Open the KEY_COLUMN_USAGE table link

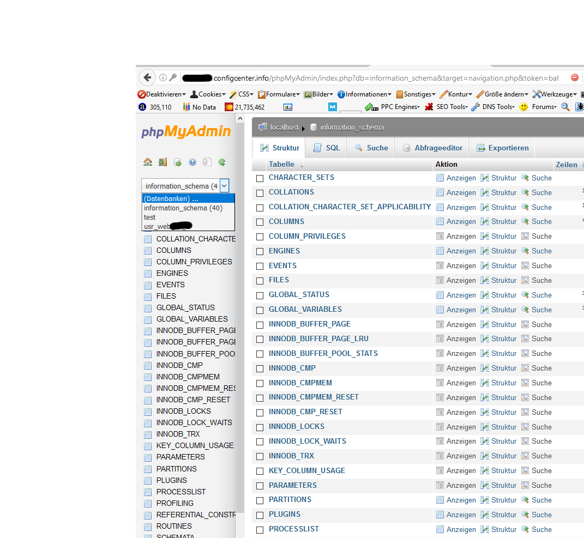[307, 470]
